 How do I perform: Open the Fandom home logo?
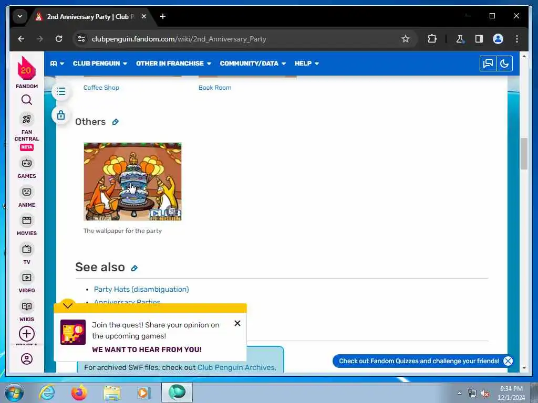26,72
